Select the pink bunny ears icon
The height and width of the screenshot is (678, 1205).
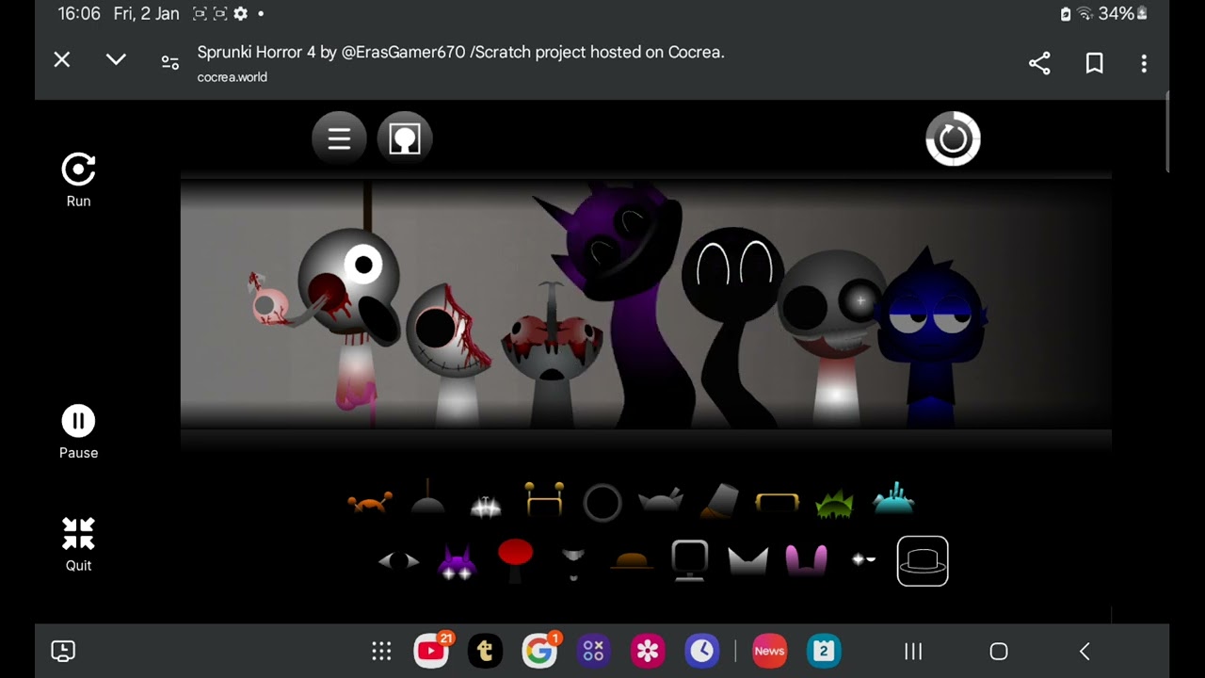(x=807, y=560)
